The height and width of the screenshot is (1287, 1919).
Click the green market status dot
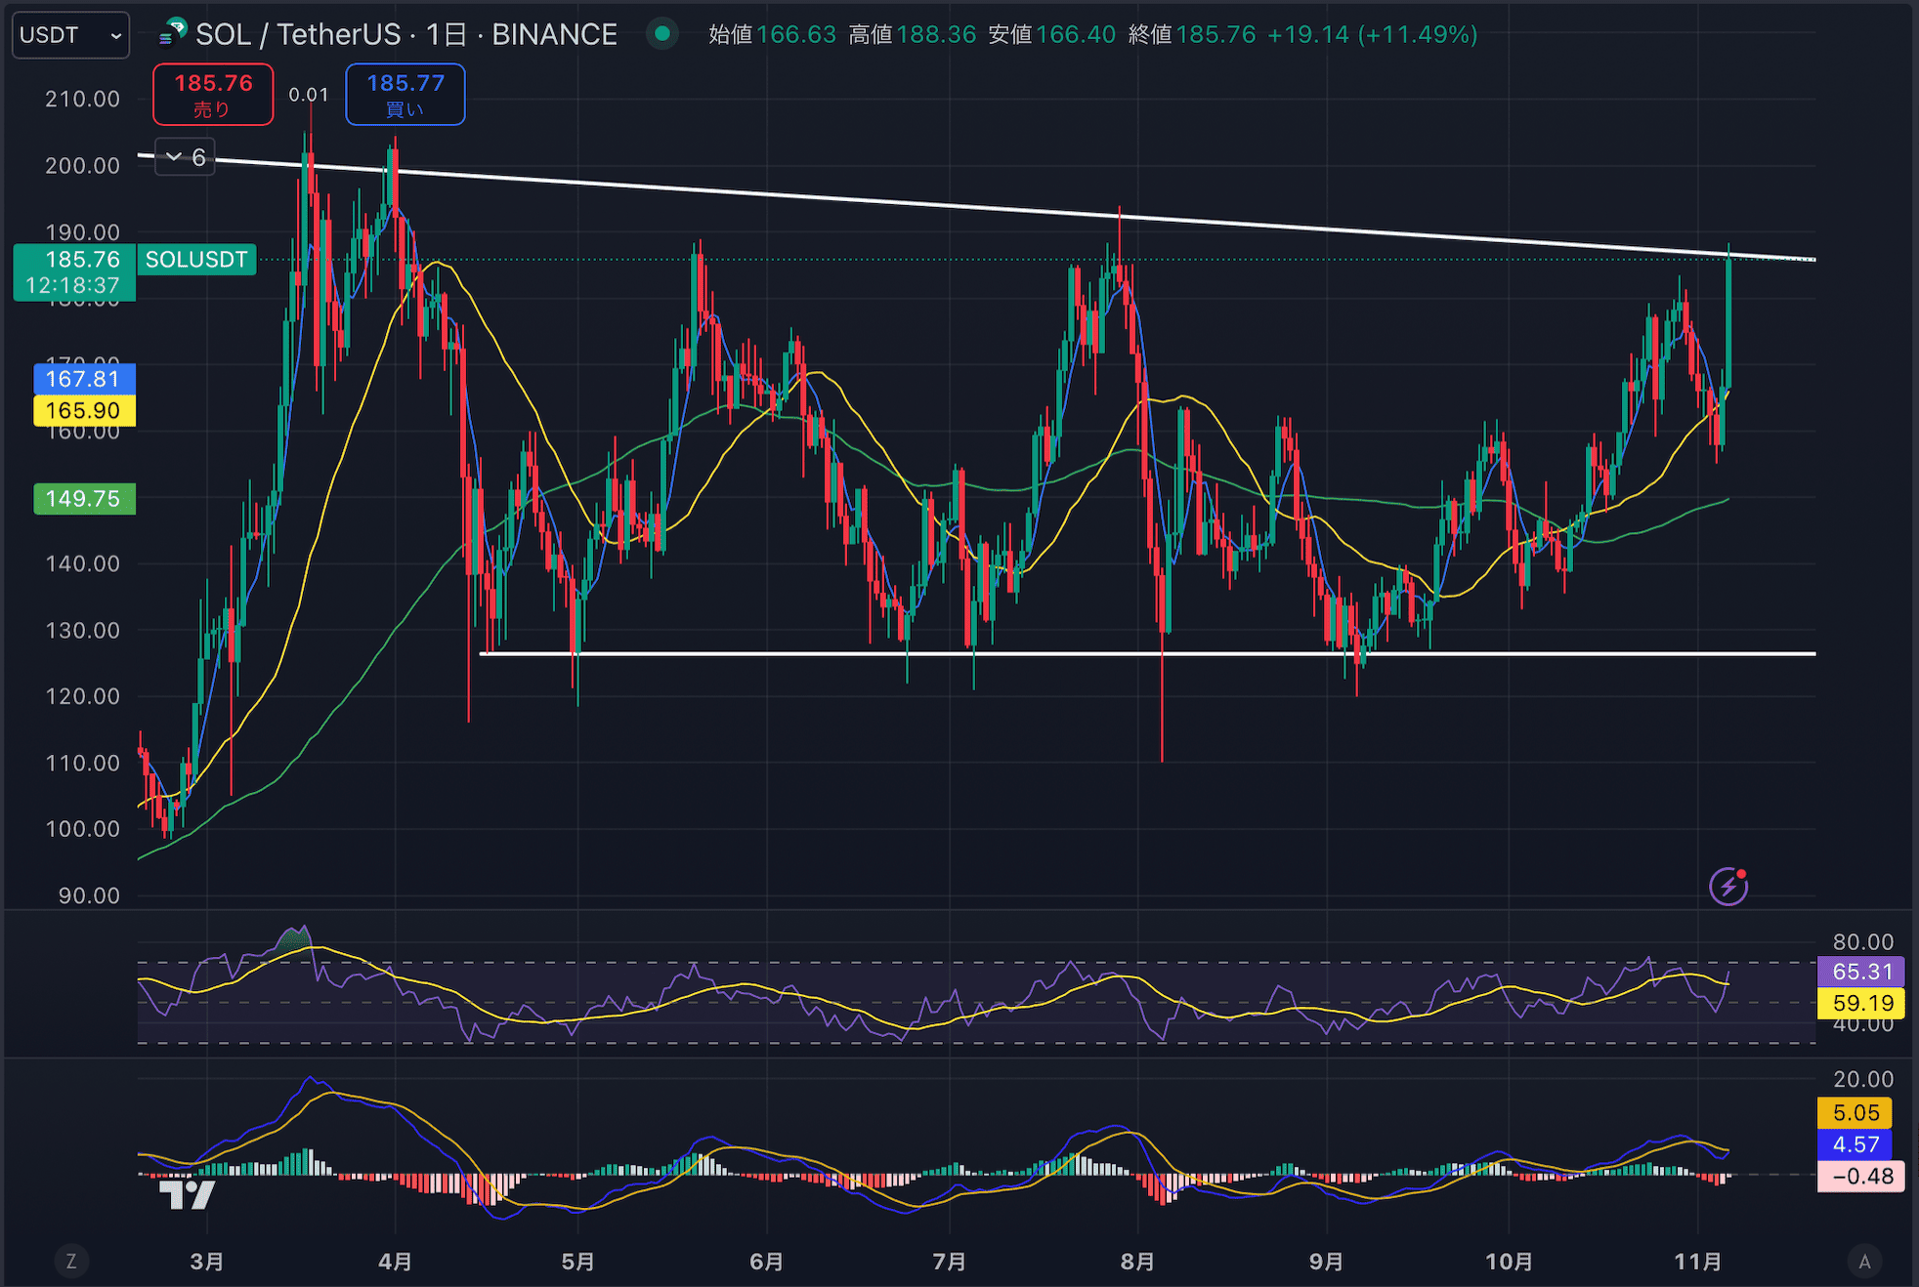point(662,34)
